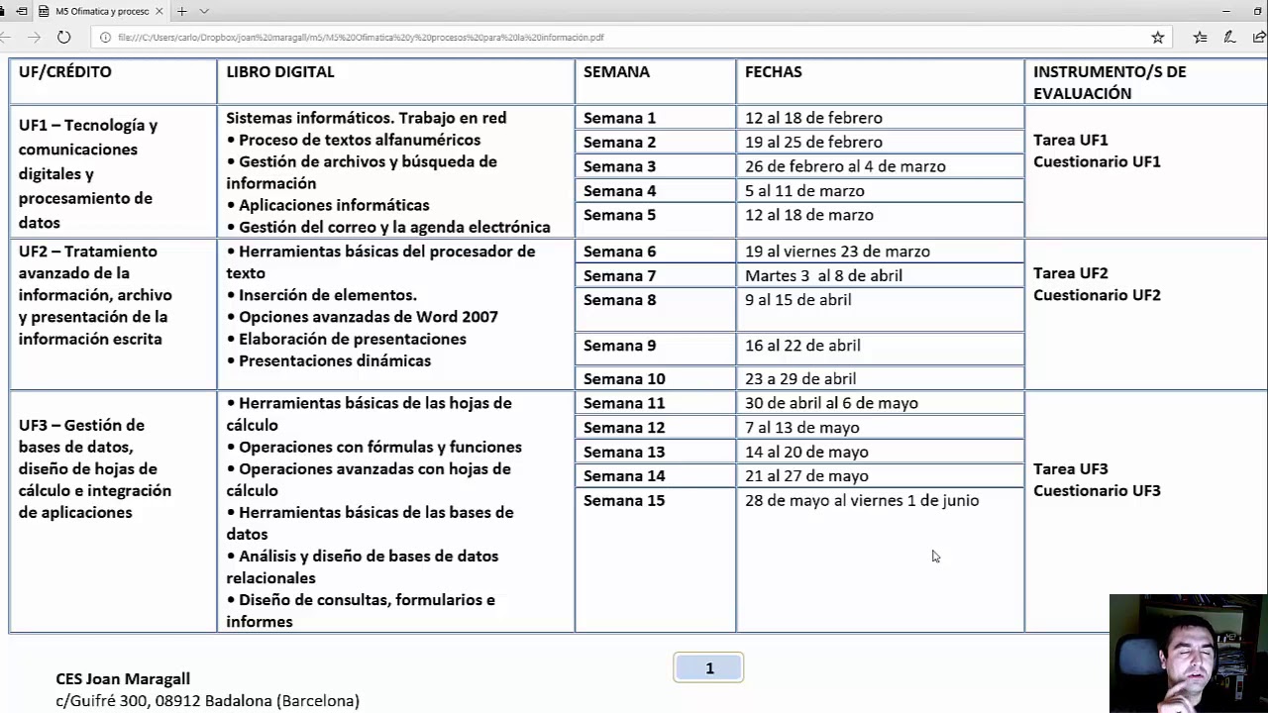
Task: Click the date 12 al 18 de marzo
Action: pyautogui.click(x=809, y=215)
